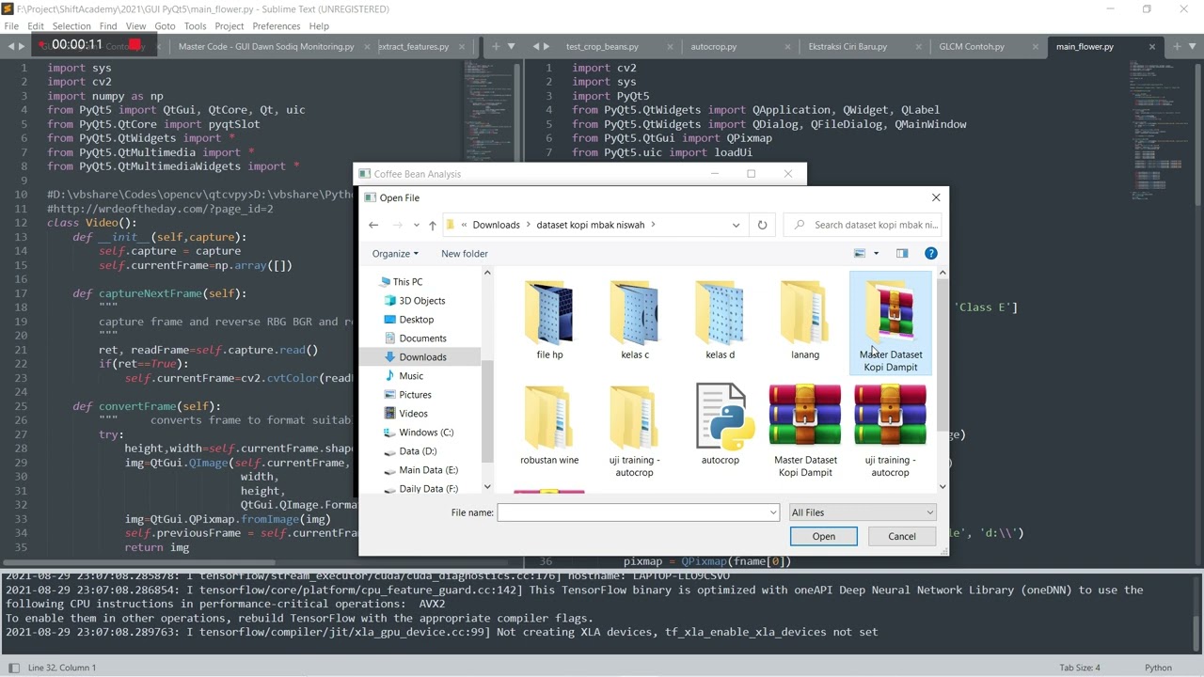Screen dimensions: 1204x677
Task: Select Data (D:) drive in navigation pane
Action: 418,451
